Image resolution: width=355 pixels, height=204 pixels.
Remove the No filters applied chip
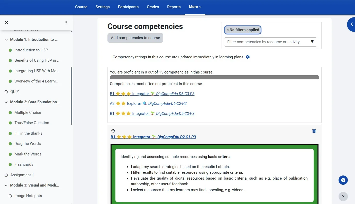(x=227, y=30)
